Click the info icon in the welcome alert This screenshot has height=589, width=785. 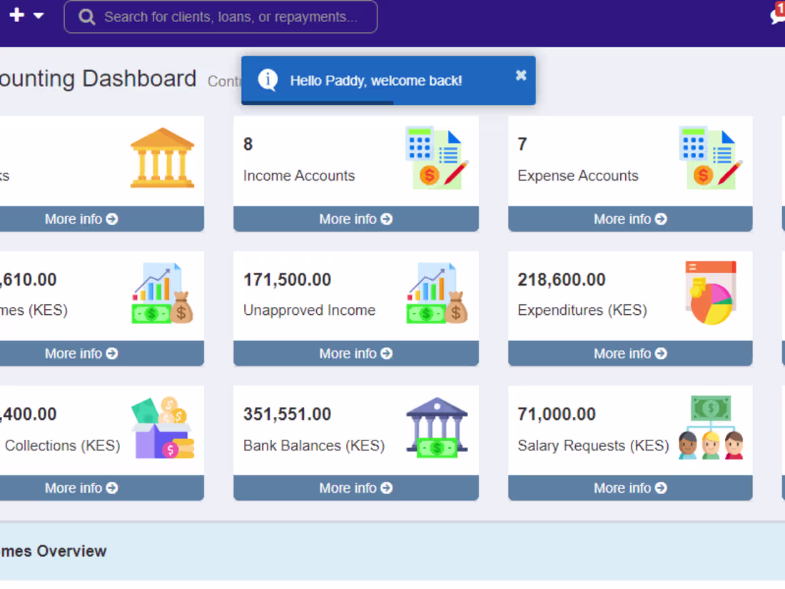267,80
